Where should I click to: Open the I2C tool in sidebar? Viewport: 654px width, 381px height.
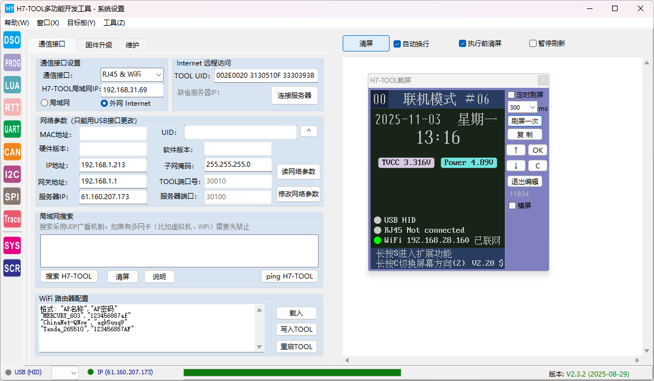12,174
